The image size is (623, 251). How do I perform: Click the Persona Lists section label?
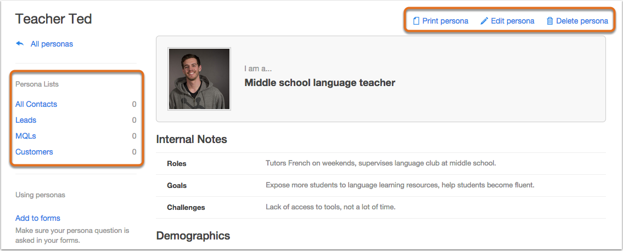pyautogui.click(x=37, y=84)
